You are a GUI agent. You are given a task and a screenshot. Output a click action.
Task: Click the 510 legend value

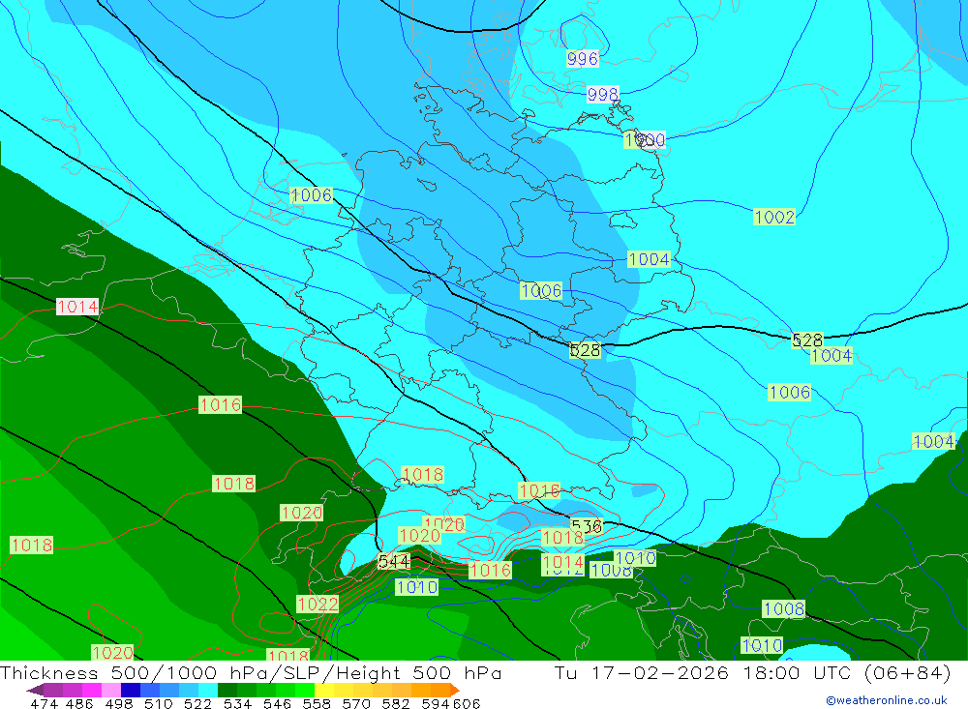coord(158,703)
